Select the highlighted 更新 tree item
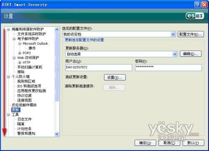209x151 pixels. 16,110
